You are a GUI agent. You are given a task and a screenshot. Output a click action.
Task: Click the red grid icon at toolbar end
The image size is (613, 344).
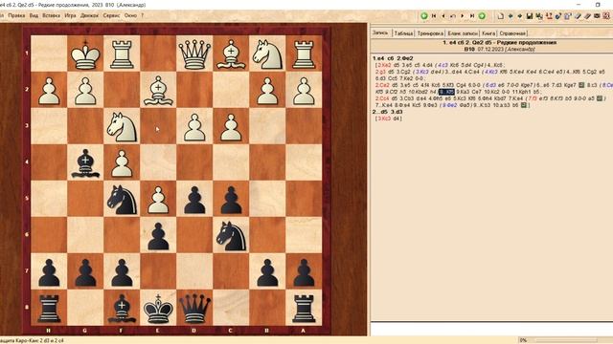(606, 16)
